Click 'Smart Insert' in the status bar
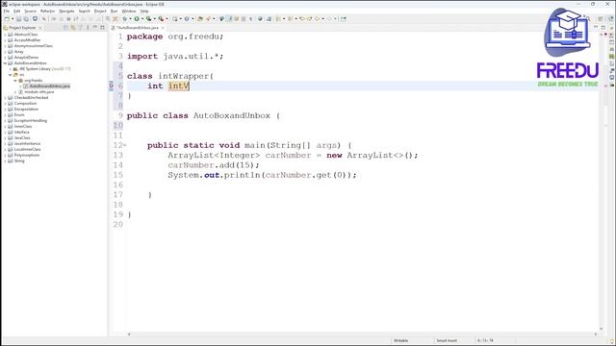Image resolution: width=616 pixels, height=346 pixels. (447, 340)
